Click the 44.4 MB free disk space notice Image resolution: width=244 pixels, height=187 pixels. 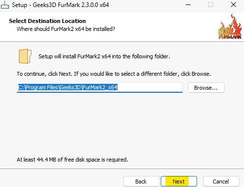[72, 160]
